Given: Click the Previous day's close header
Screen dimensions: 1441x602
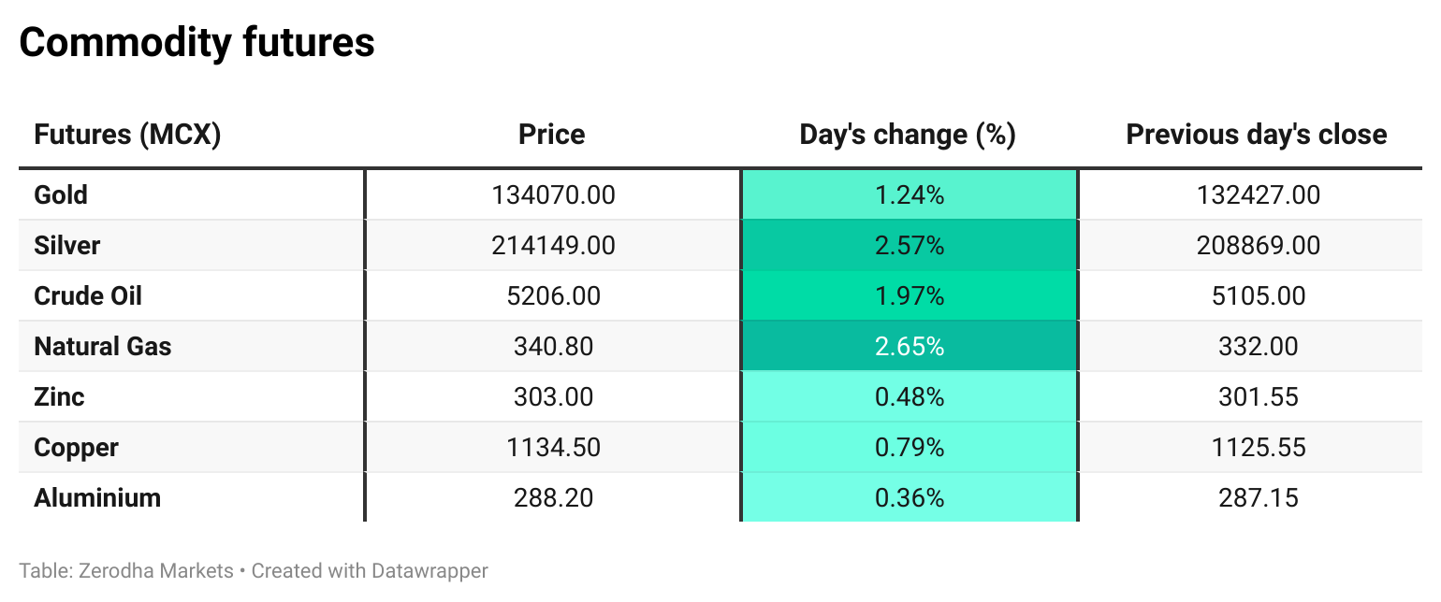Looking at the screenshot, I should point(1256,135).
